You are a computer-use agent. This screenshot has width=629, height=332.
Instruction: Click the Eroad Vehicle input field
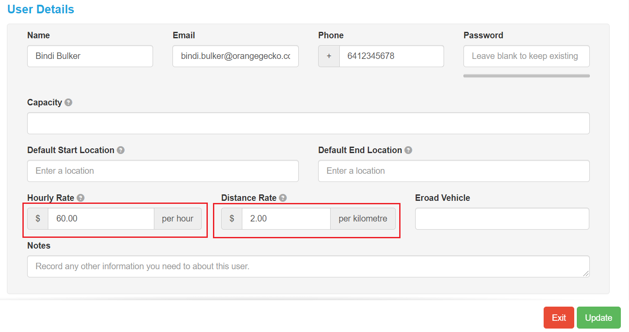(502, 218)
